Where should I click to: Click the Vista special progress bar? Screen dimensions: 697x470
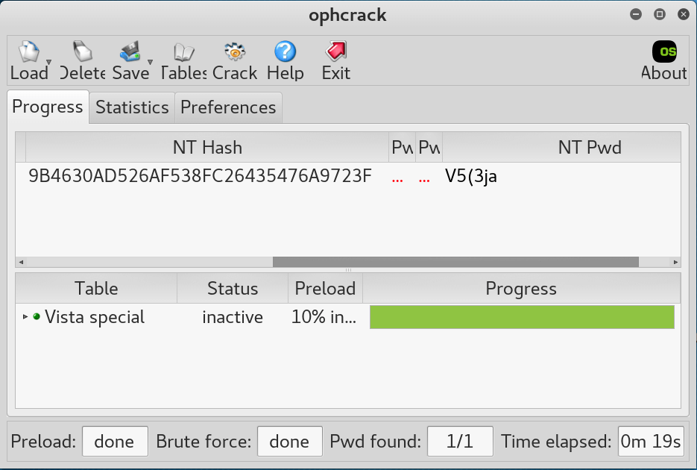522,317
